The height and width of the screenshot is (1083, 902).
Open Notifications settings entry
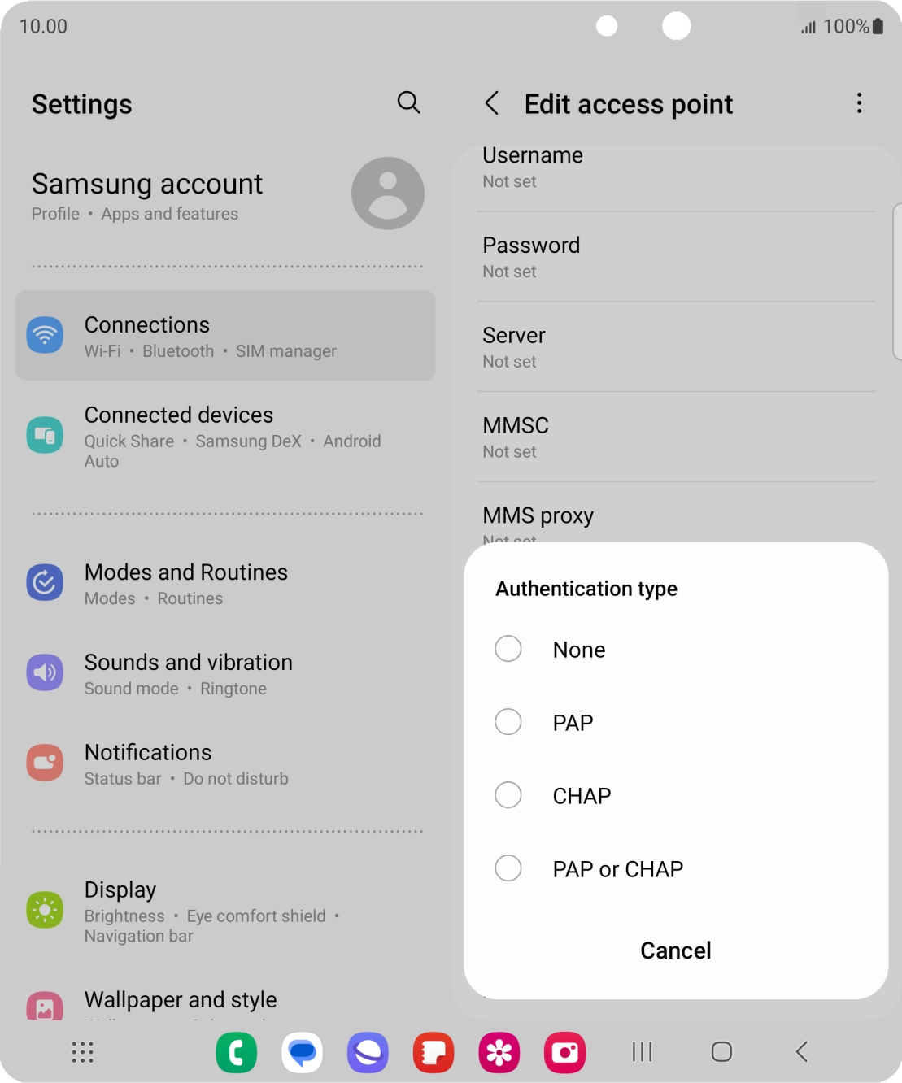coord(225,764)
